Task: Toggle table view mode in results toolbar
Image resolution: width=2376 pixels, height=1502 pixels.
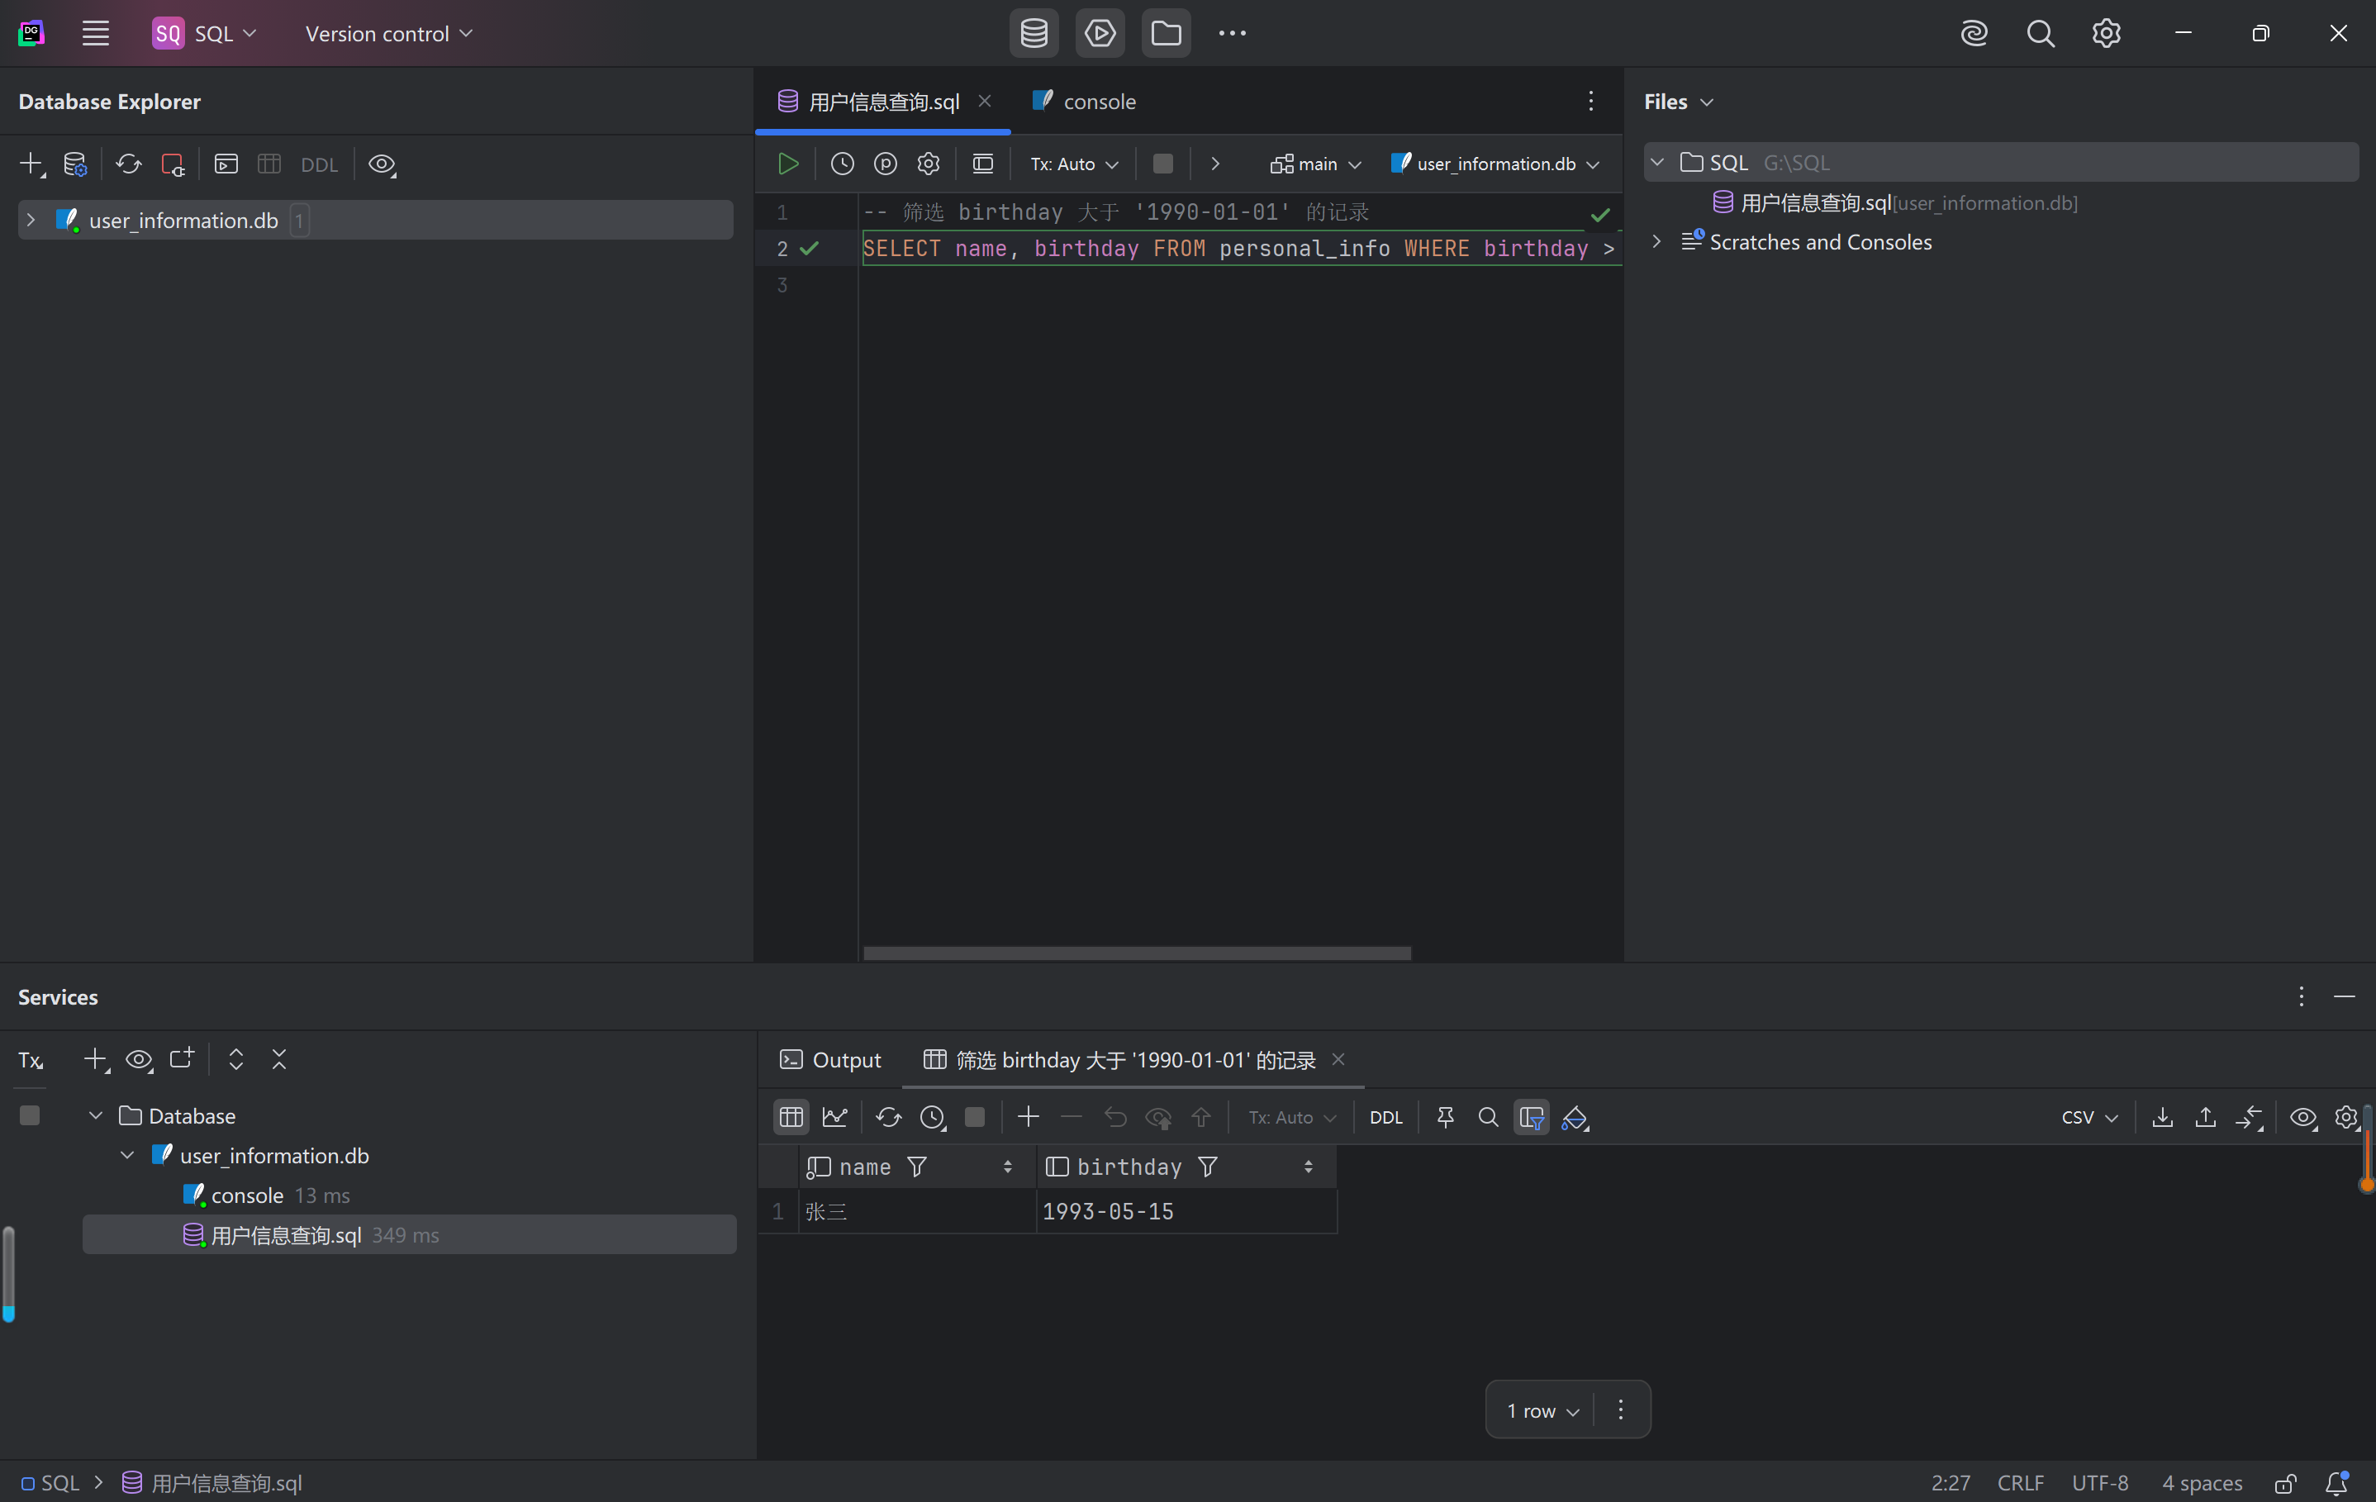Action: point(791,1117)
